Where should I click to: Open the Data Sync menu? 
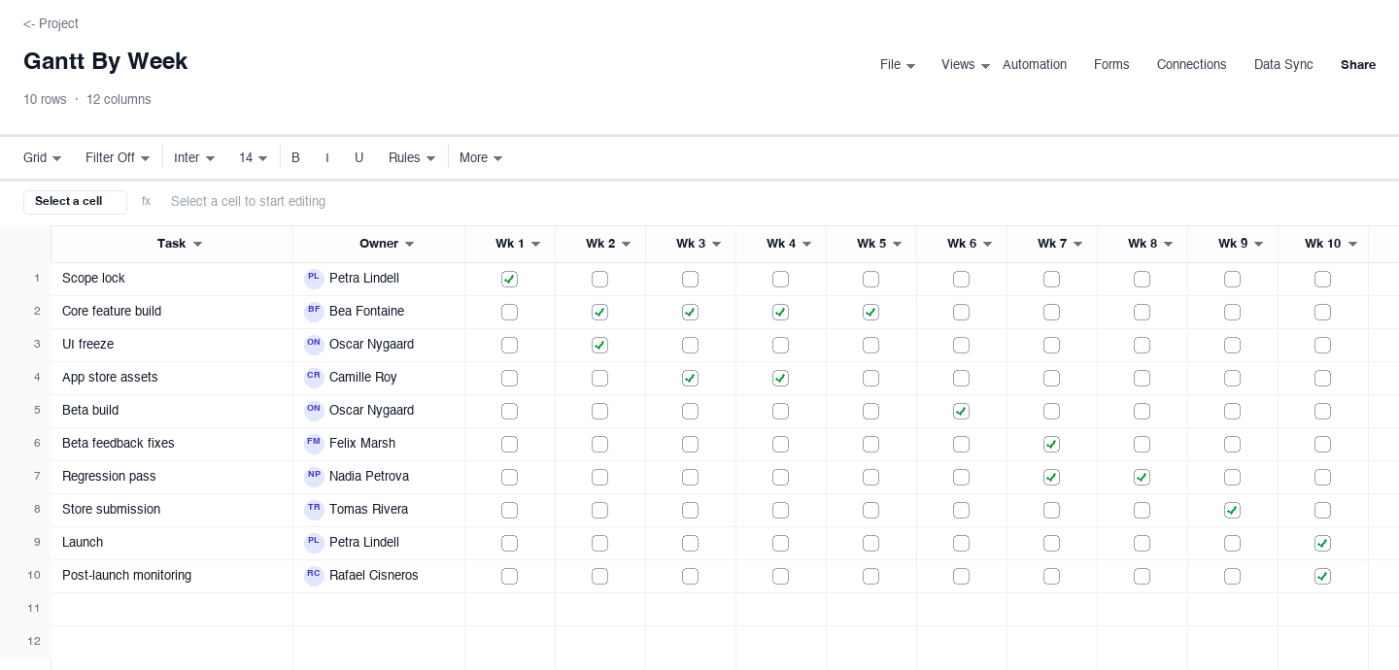(1283, 65)
